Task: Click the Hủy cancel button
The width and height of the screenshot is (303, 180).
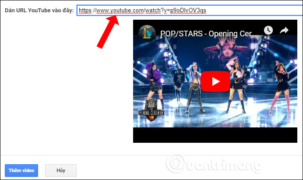Action: tap(61, 170)
